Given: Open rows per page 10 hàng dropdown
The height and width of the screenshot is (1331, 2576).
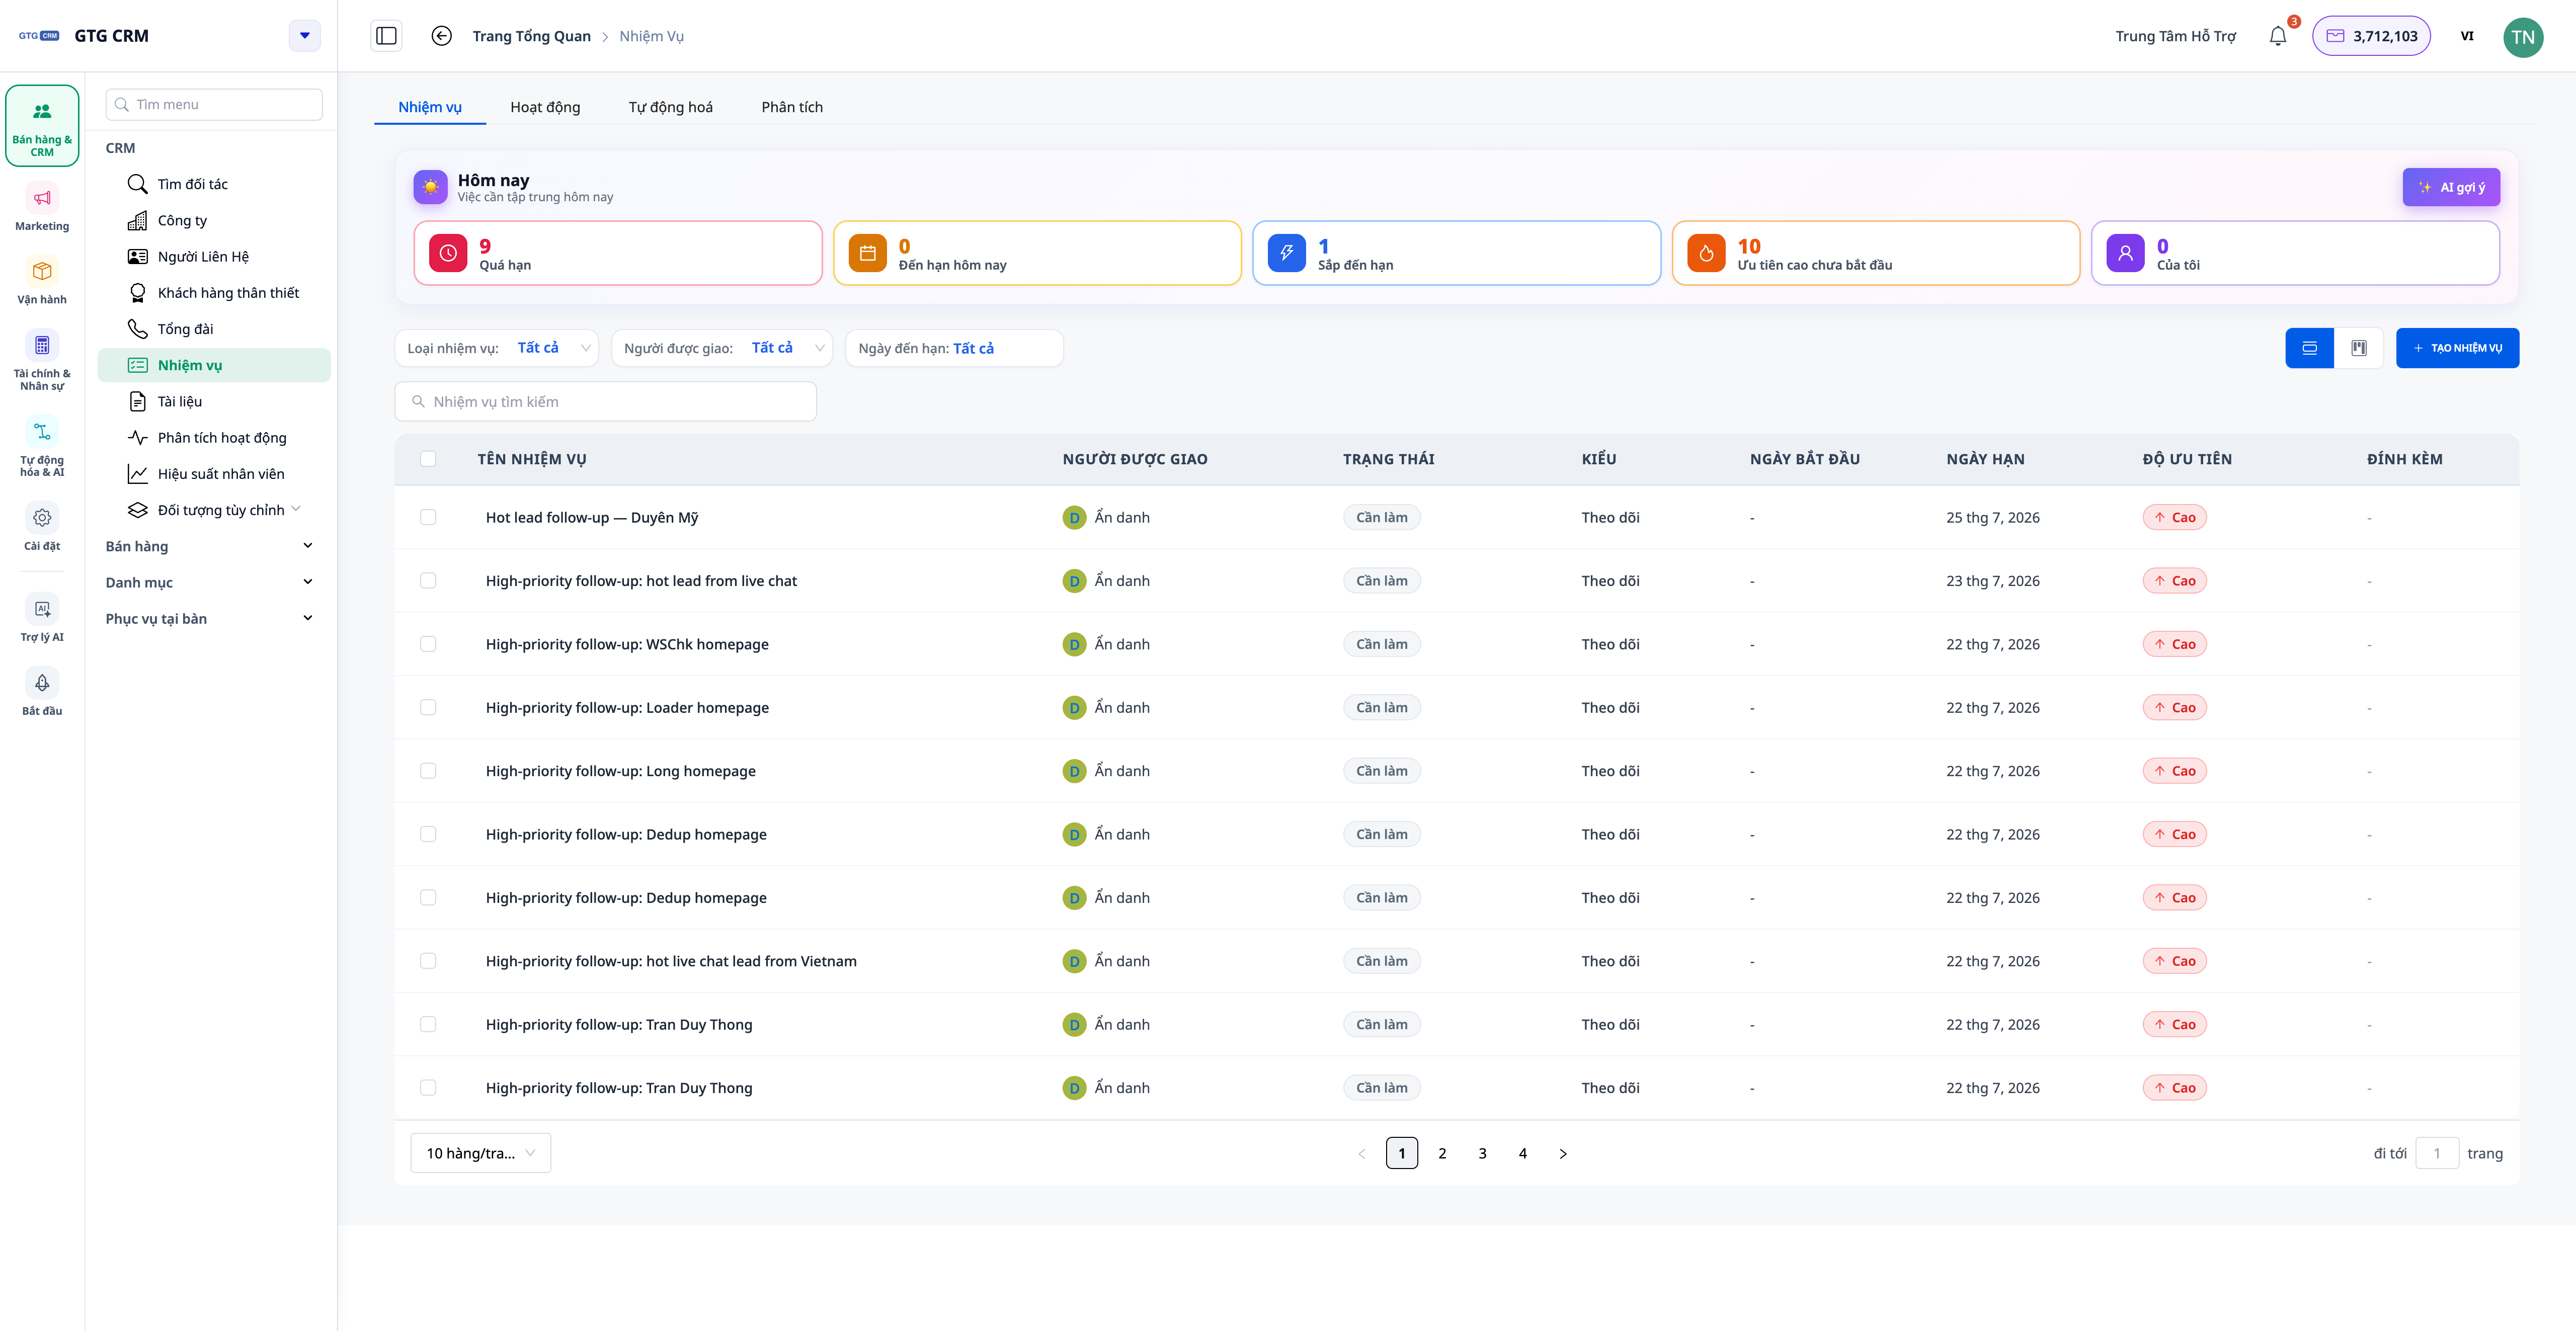Looking at the screenshot, I should point(480,1153).
